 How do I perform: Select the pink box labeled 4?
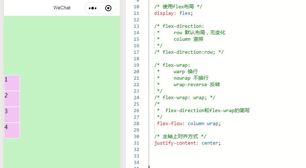pyautogui.click(x=12, y=131)
